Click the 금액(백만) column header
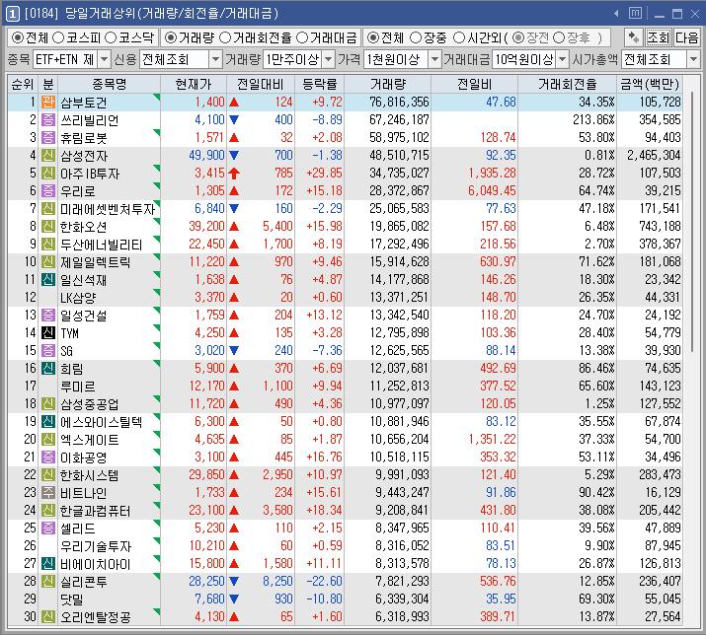The image size is (706, 635). [x=650, y=84]
